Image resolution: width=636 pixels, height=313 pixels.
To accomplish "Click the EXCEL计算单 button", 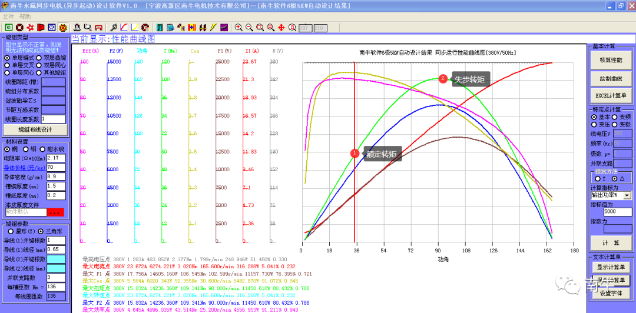I will (x=611, y=96).
